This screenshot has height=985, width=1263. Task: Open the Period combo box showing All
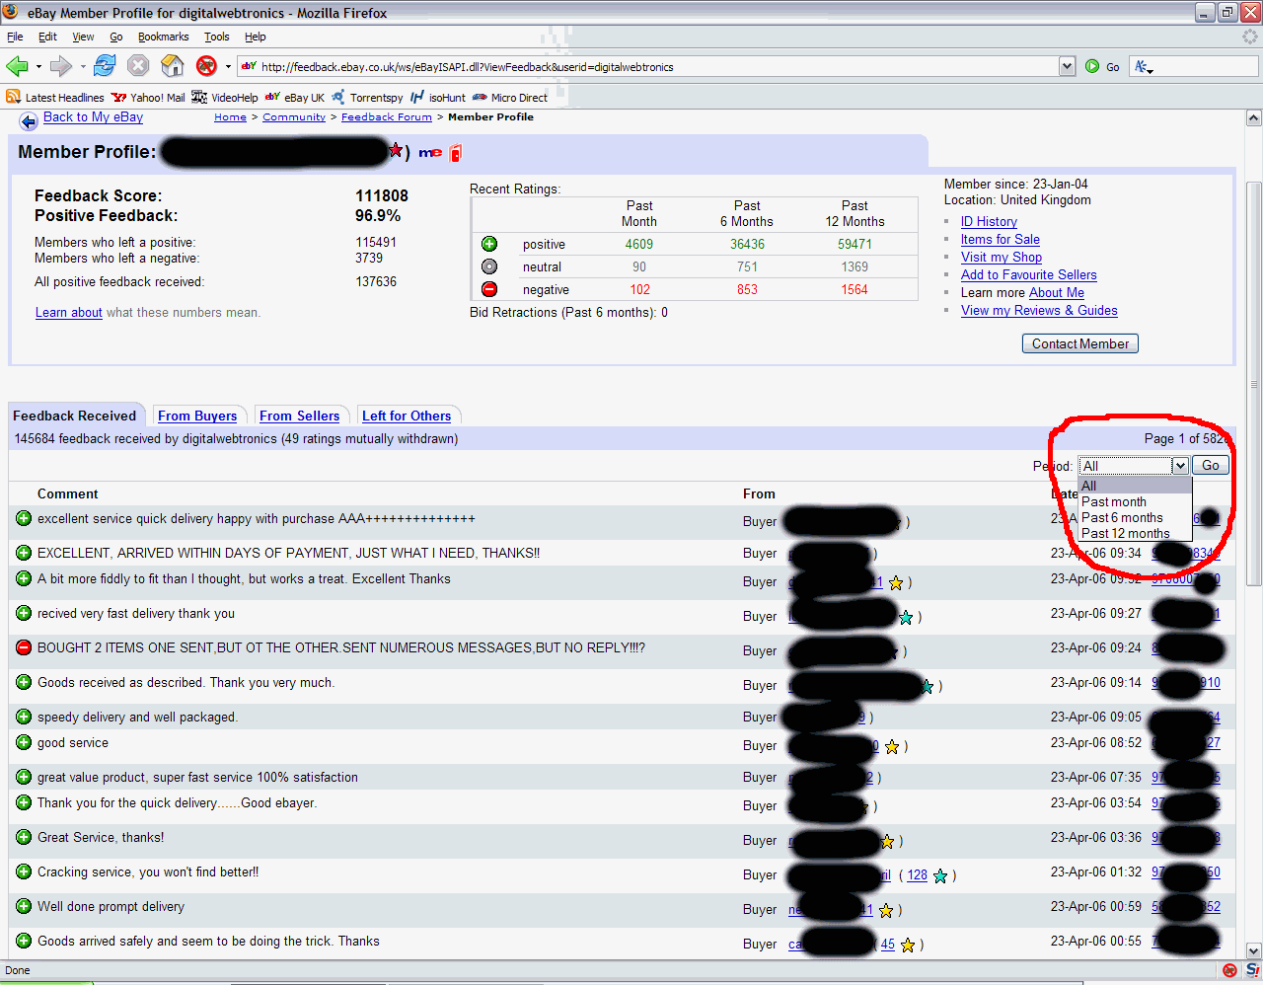(x=1134, y=466)
